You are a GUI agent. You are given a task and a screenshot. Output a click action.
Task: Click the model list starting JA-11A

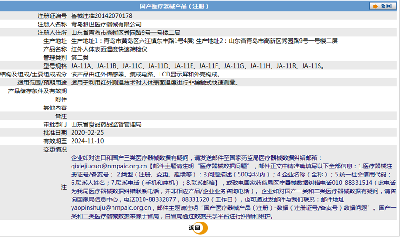point(198,66)
